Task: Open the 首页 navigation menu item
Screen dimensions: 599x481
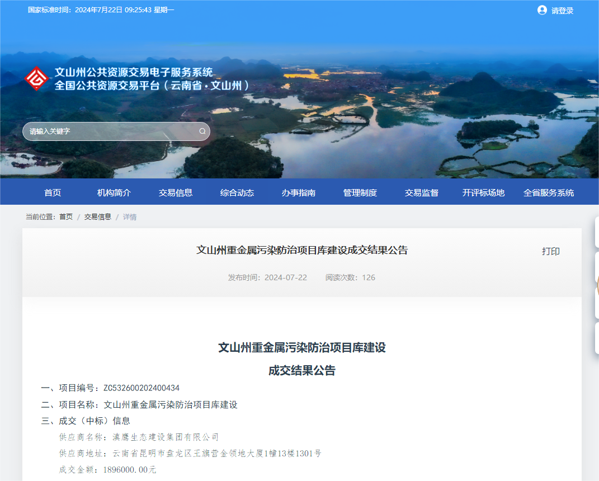Action: 53,192
